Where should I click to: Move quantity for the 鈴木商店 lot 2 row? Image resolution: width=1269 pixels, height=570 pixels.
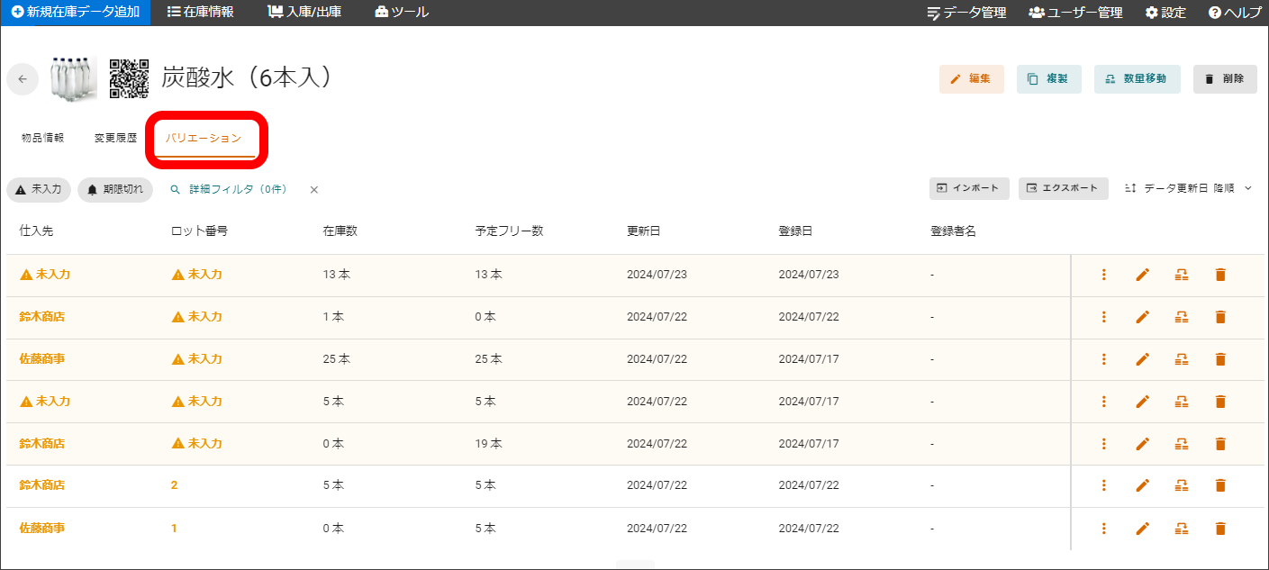click(1182, 485)
